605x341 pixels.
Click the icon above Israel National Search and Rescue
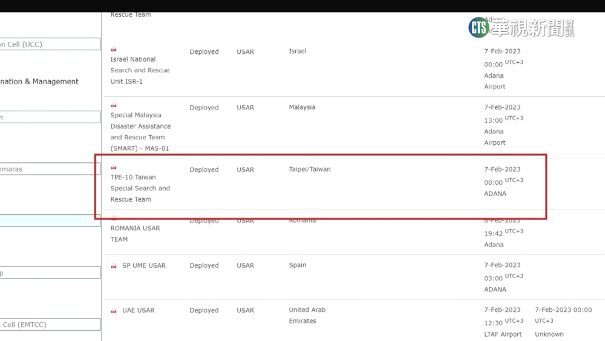pyautogui.click(x=114, y=50)
